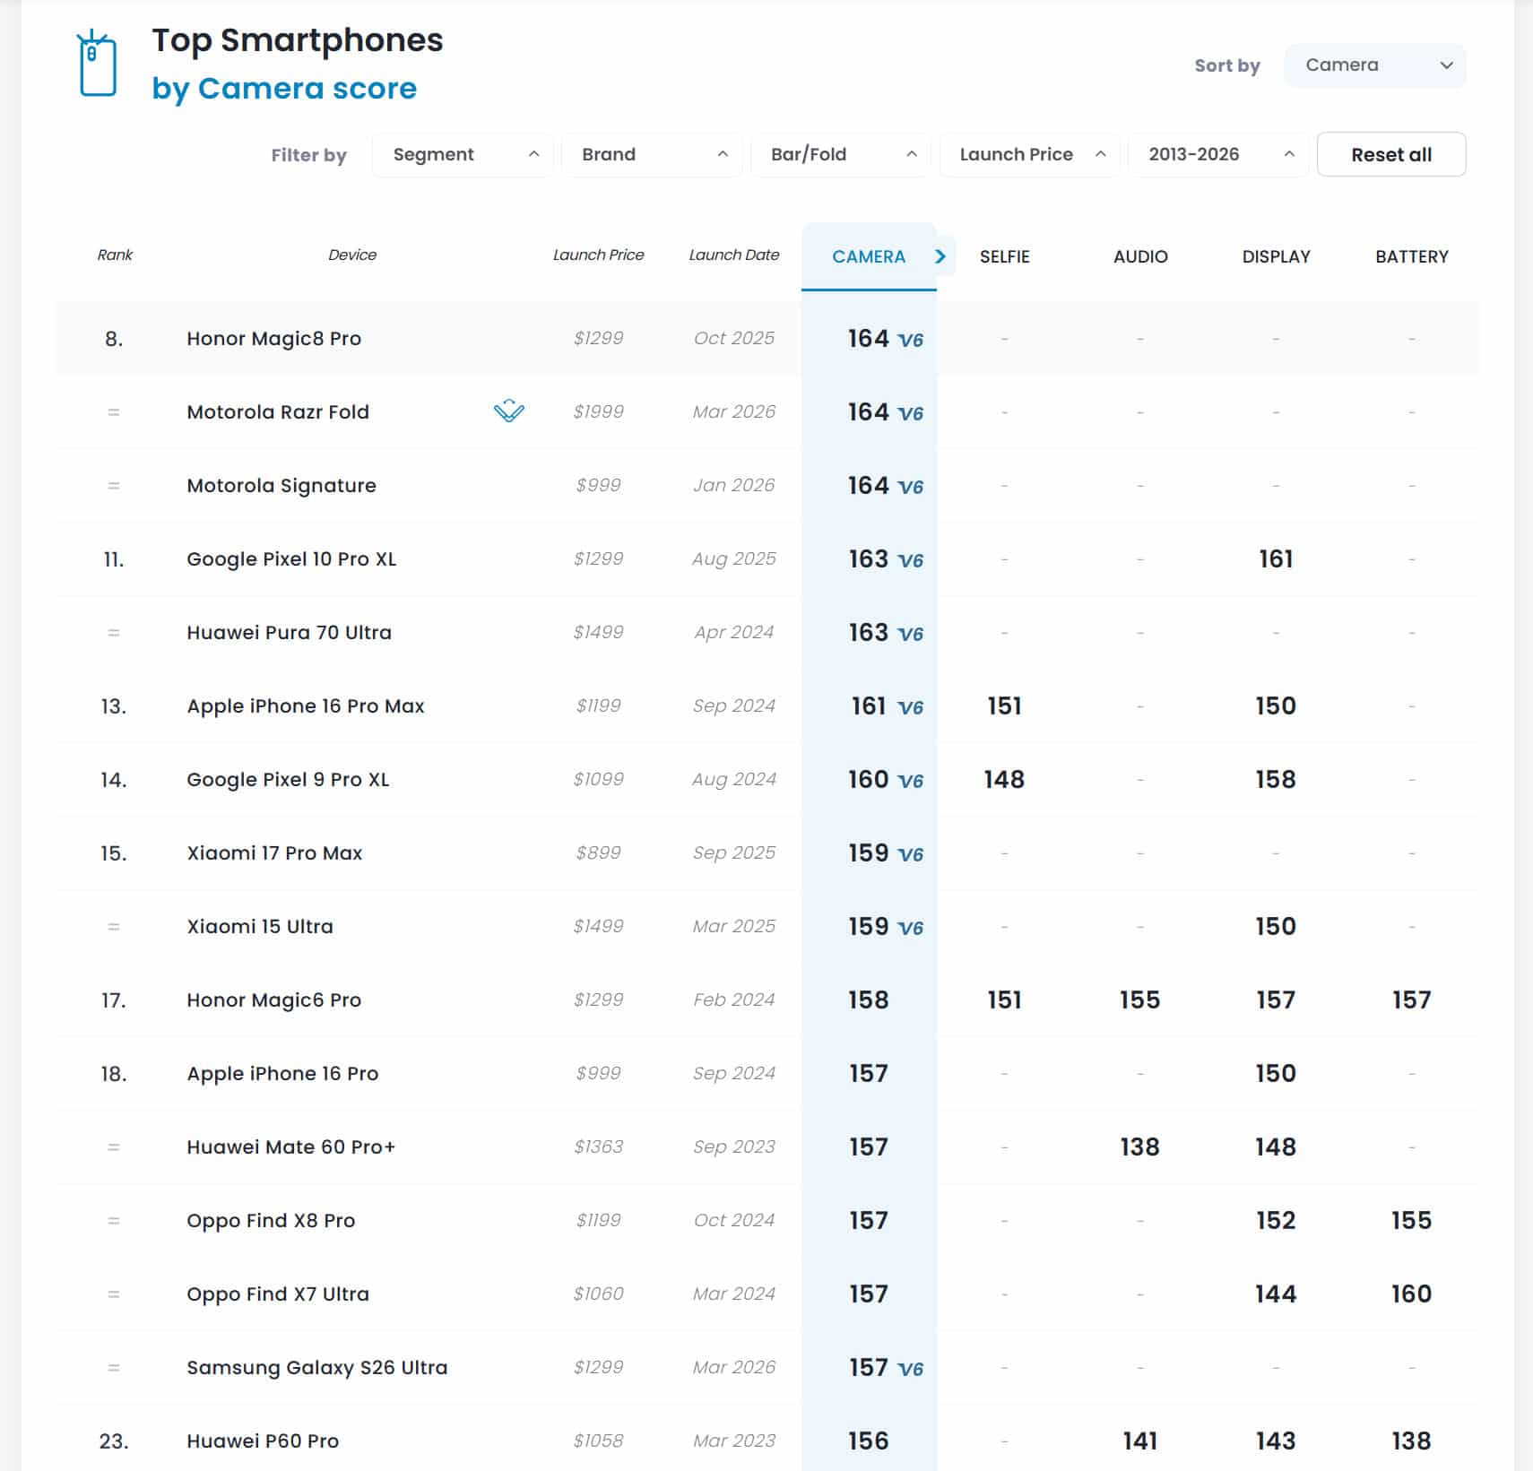Click the arrow chevron next to CAMERA column

tap(940, 256)
